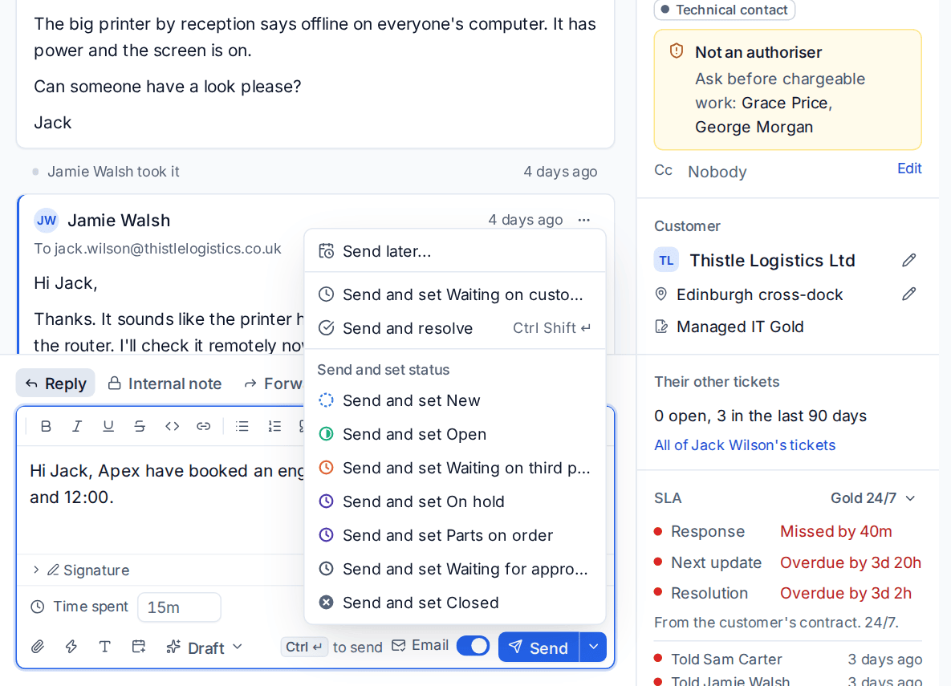Switch to the Reply tab
Image resolution: width=951 pixels, height=686 pixels.
[56, 384]
